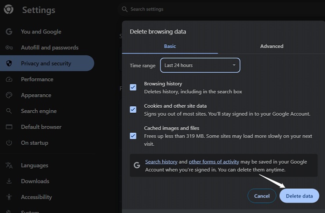This screenshot has width=325, height=213.
Task: Click 'Frees up less than 319 MB' description
Action: point(228,140)
